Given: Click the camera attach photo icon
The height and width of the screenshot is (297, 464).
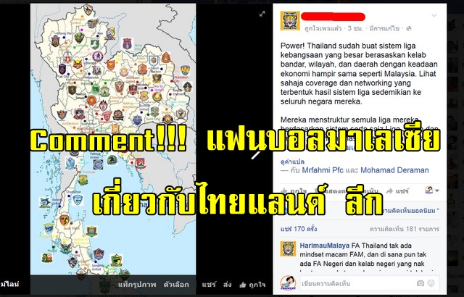Looking at the screenshot, I should 420,283.
